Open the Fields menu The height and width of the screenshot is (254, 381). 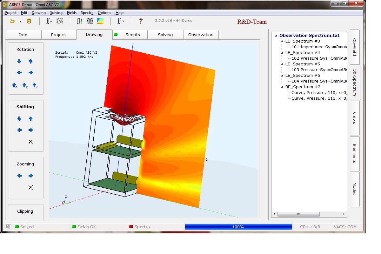pyautogui.click(x=72, y=13)
